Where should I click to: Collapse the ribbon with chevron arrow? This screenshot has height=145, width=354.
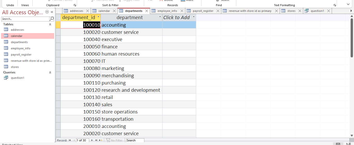click(348, 4)
